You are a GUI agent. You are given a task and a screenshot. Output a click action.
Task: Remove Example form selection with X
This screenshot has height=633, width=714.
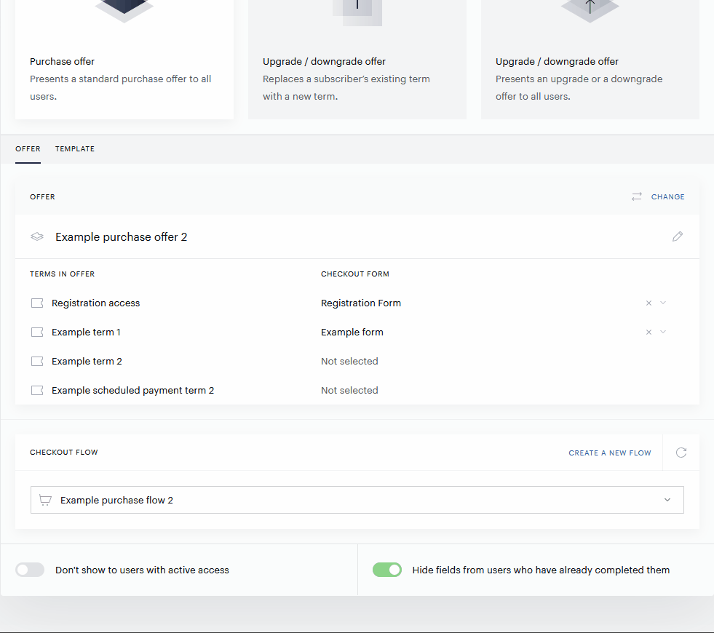tap(649, 333)
